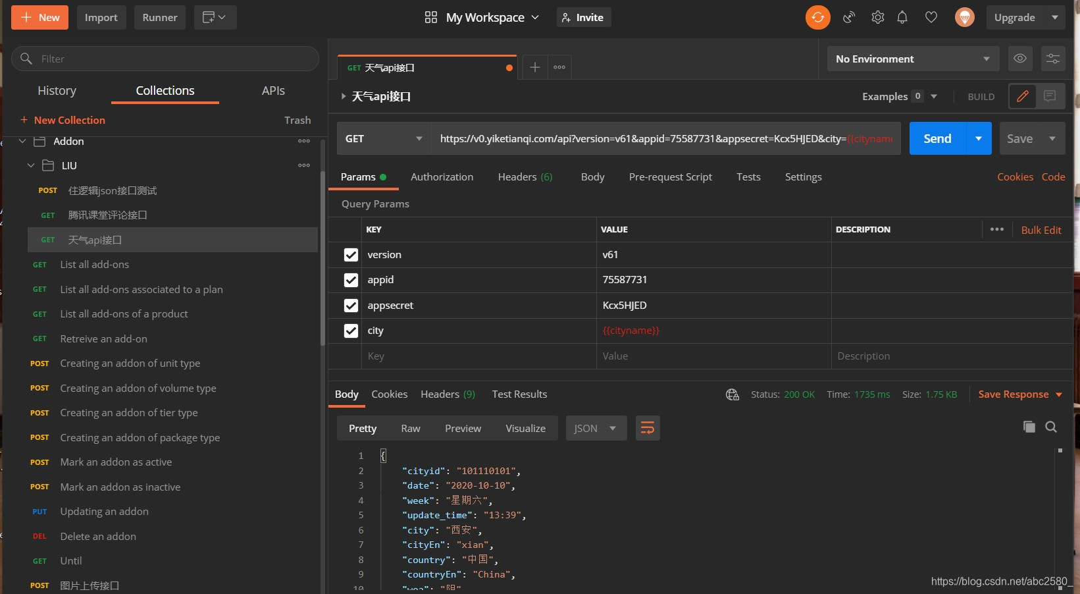The height and width of the screenshot is (594, 1080).
Task: Click the Import button
Action: coord(101,18)
